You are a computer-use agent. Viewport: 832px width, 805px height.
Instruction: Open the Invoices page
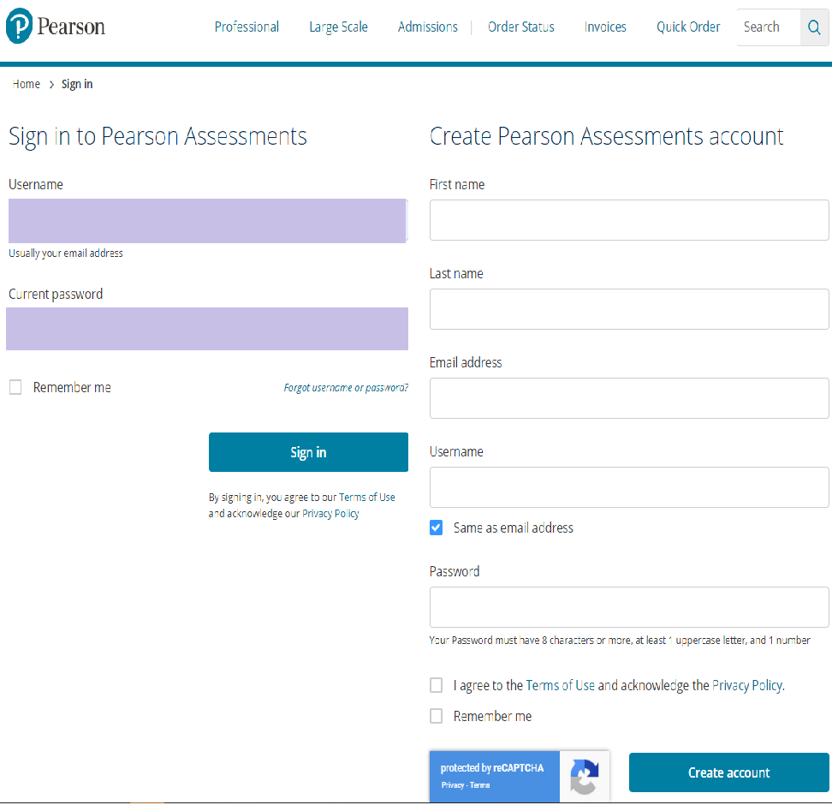click(x=605, y=27)
